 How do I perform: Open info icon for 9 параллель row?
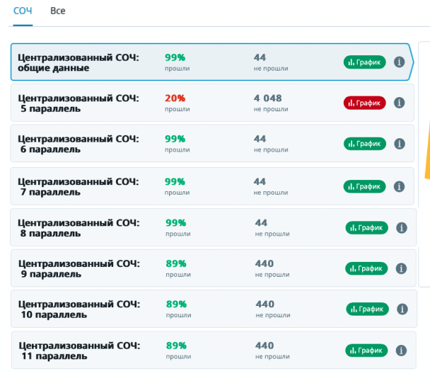click(401, 268)
